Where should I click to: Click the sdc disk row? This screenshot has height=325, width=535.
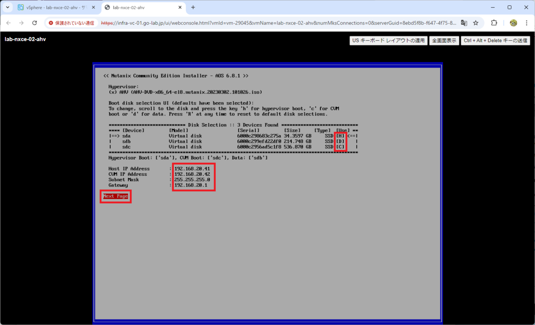[234, 147]
